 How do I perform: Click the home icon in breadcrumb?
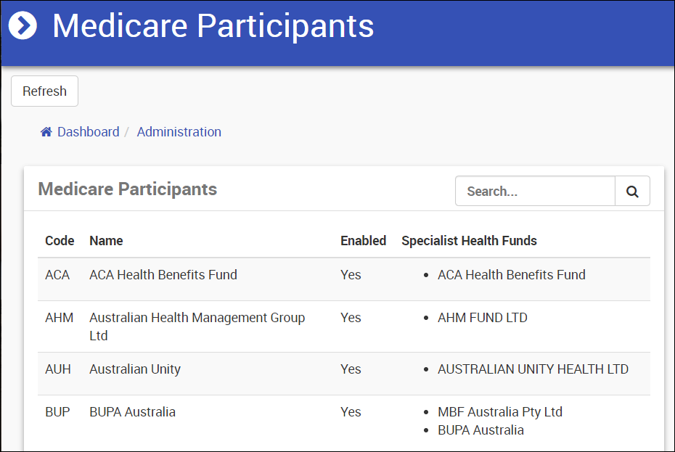pyautogui.click(x=46, y=132)
